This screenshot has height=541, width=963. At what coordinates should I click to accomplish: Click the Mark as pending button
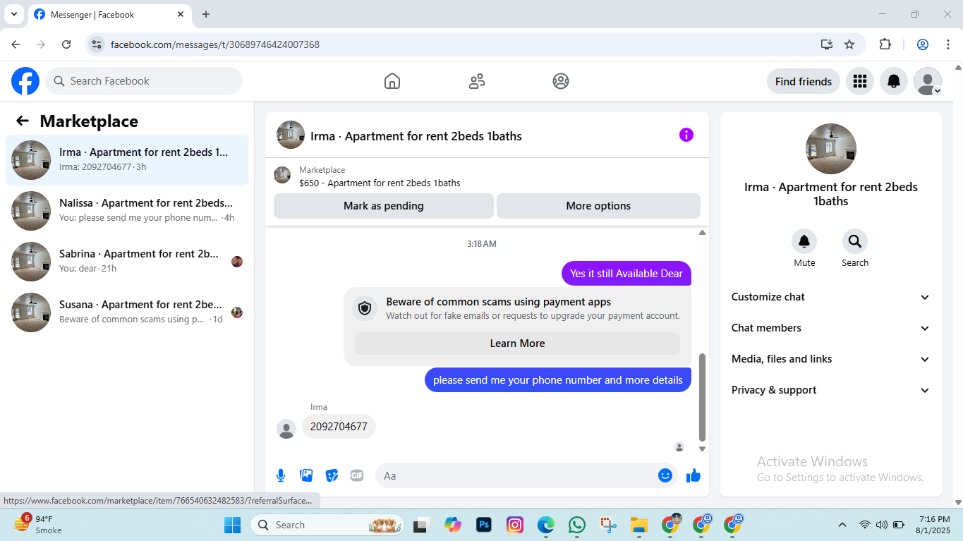(x=384, y=206)
